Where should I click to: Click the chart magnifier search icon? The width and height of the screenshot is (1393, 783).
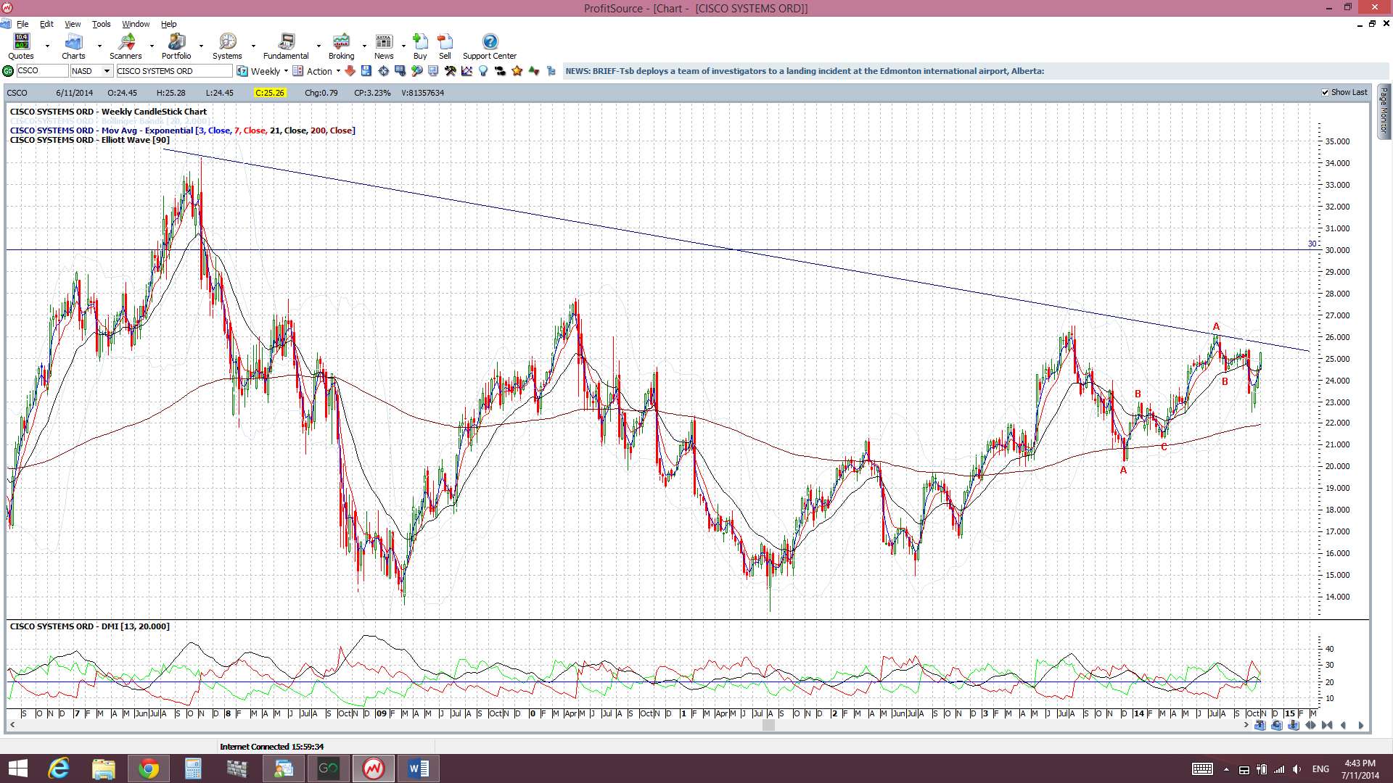[417, 71]
